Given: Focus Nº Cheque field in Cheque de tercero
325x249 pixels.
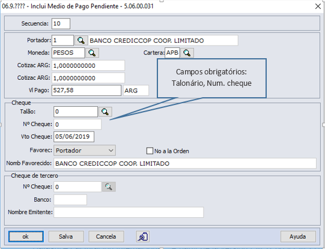Looking at the screenshot, I should (x=77, y=187).
